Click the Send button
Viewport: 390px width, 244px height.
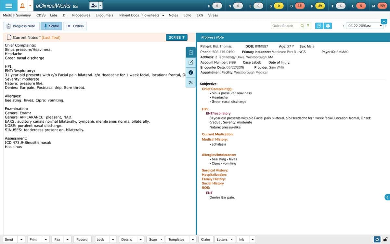tap(9, 239)
